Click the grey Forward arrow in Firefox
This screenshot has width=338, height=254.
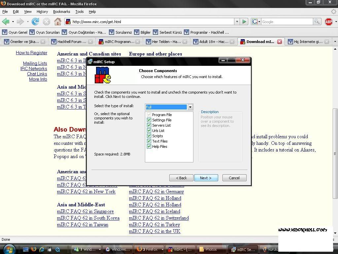click(x=20, y=21)
